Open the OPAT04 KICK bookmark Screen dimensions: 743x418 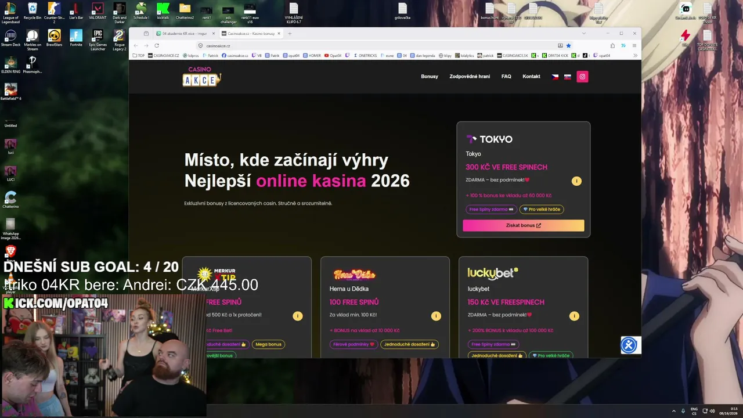(555, 56)
